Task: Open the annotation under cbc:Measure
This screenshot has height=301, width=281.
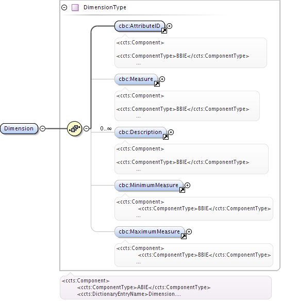Action: [x=187, y=106]
